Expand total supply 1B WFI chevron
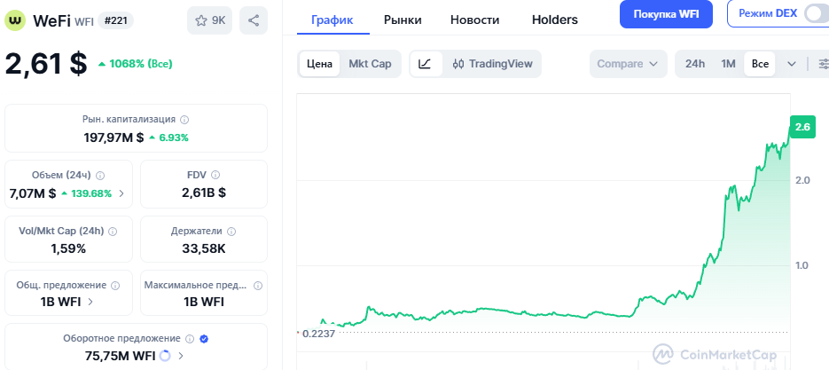Viewport: 829px width, 370px height. pyautogui.click(x=90, y=302)
